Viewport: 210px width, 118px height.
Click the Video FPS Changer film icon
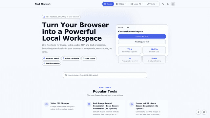pyautogui.click(x=46, y=104)
